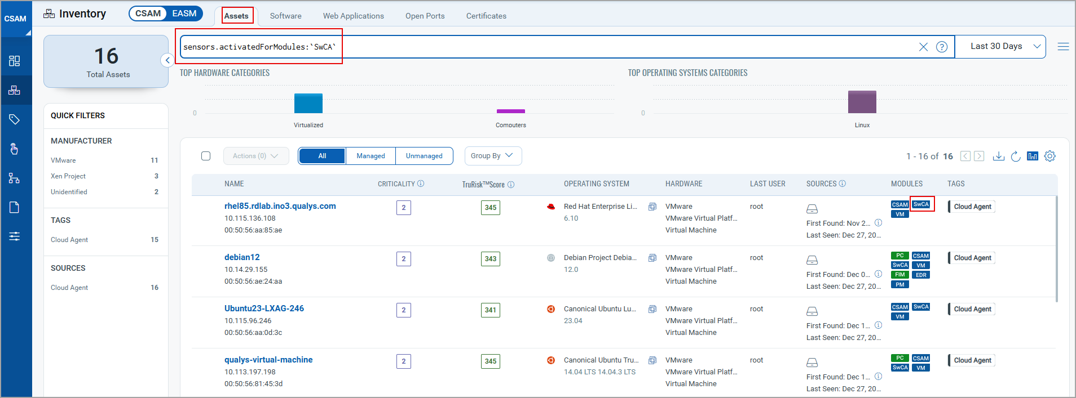Image resolution: width=1076 pixels, height=398 pixels.
Task: Open asset rhel85.rdlab.ino3.qualys.com
Action: click(280, 206)
